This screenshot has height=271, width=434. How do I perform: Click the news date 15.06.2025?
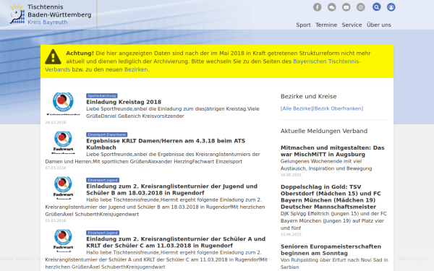point(291,234)
